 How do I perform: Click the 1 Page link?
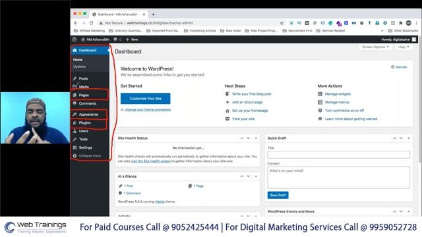[x=198, y=186]
